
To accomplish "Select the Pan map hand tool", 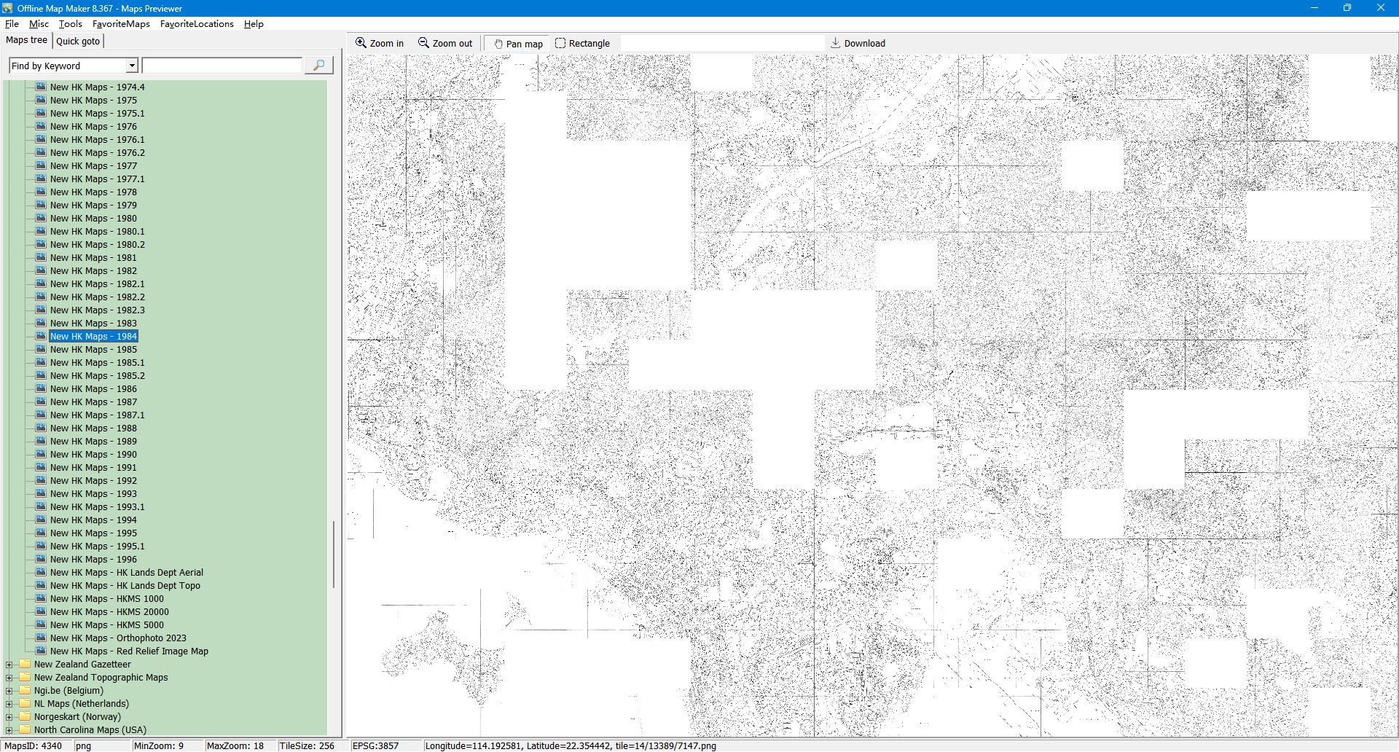I will 498,44.
